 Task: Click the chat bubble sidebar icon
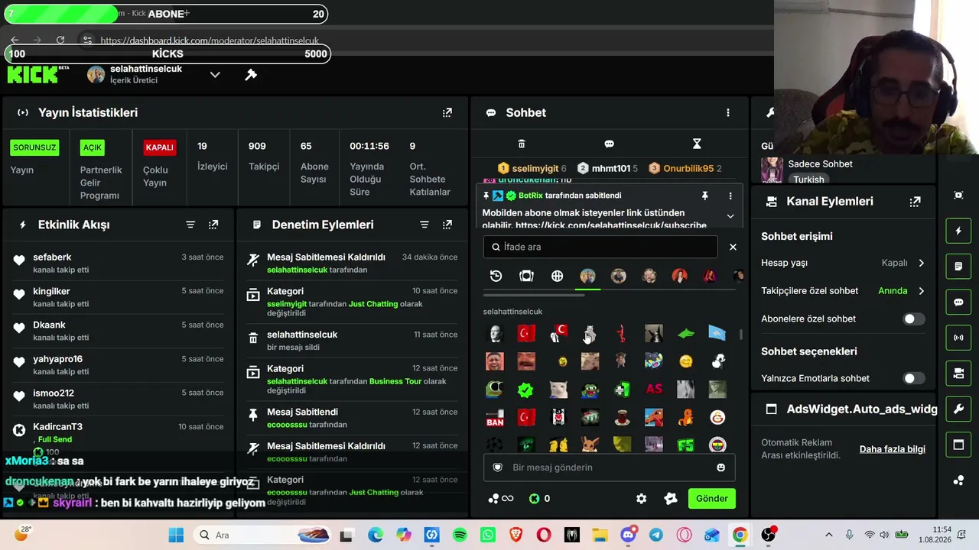pyautogui.click(x=958, y=302)
